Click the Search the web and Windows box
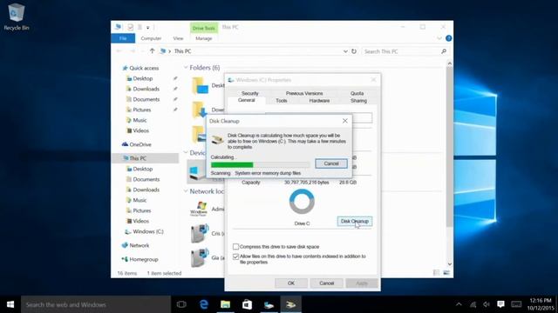 (x=96, y=304)
